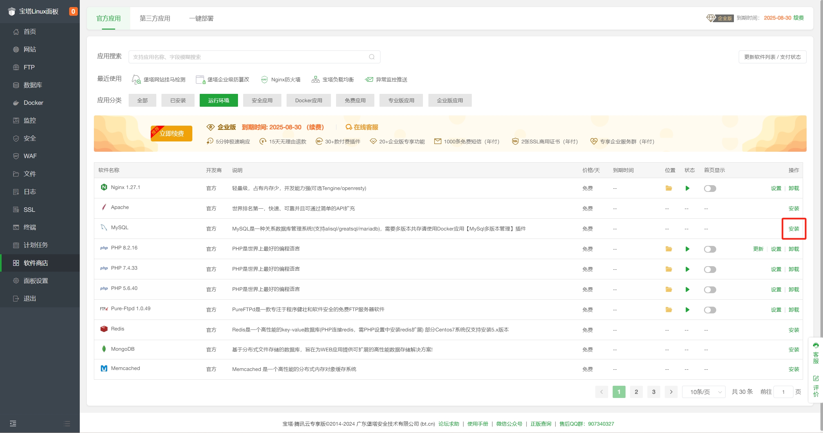Select the Docker应用 category filter
Screen dimensions: 823x433
coord(308,100)
